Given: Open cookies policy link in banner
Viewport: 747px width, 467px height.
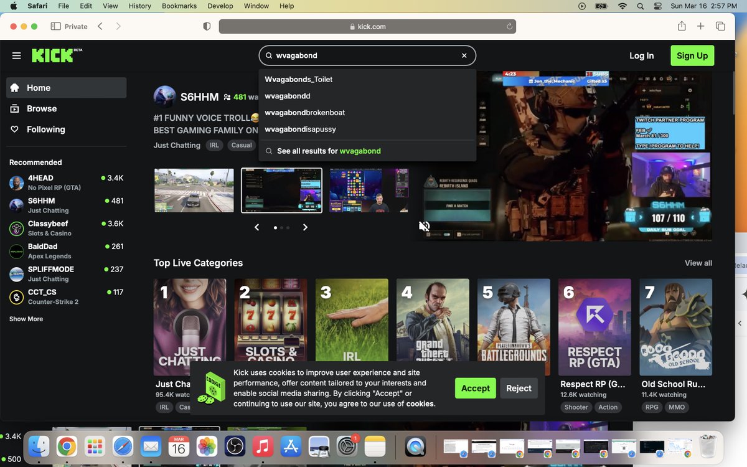Looking at the screenshot, I should (420, 403).
